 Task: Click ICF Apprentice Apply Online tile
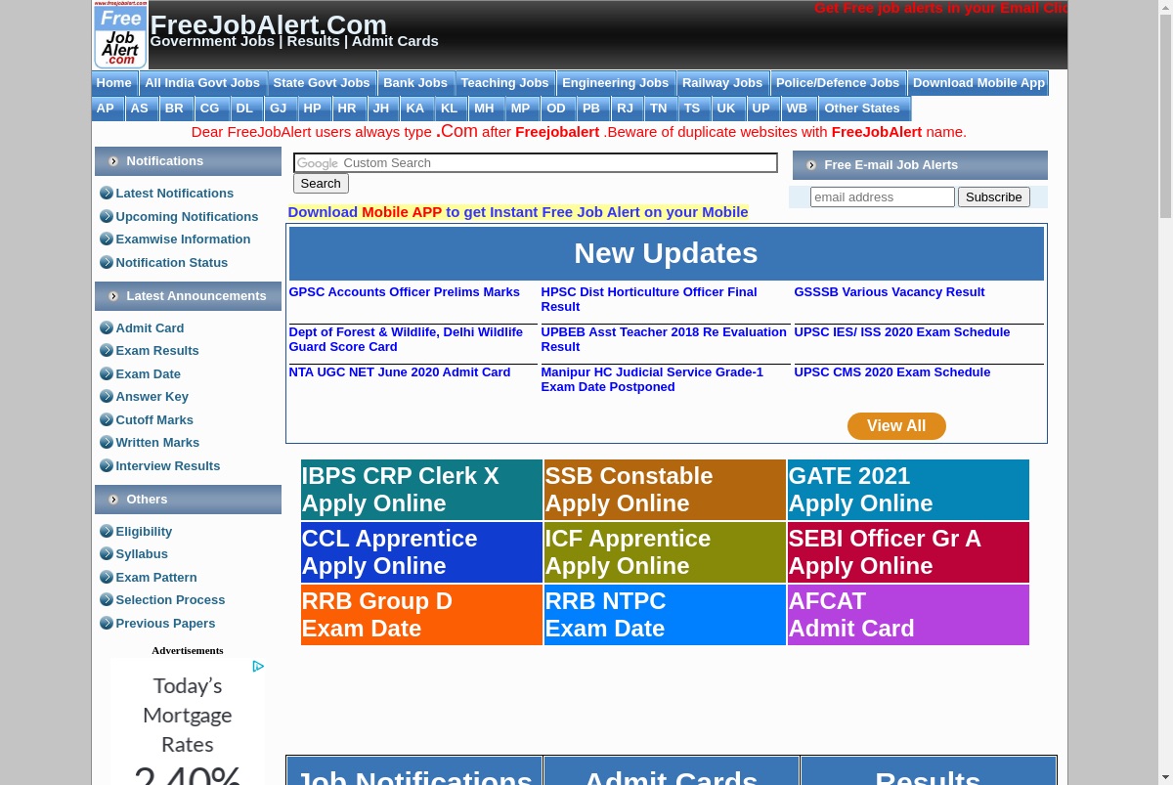tap(665, 552)
